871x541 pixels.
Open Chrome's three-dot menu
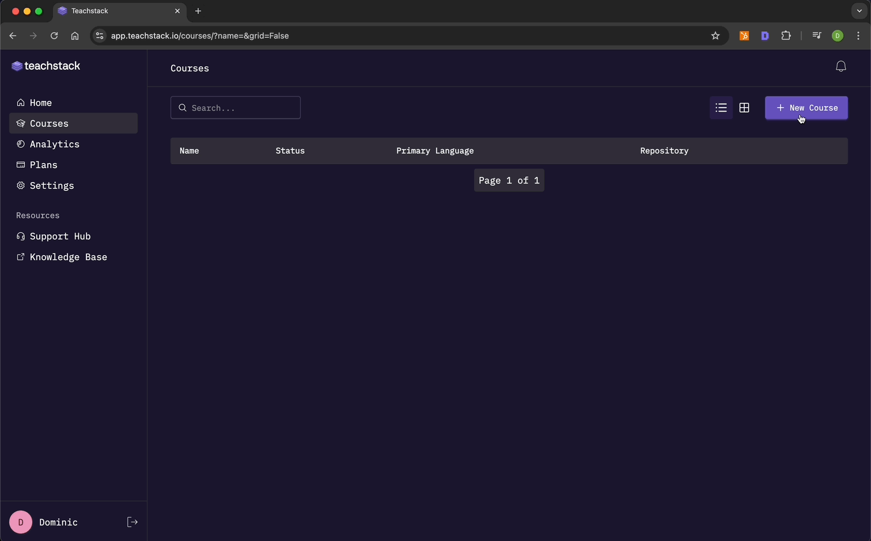(x=858, y=36)
